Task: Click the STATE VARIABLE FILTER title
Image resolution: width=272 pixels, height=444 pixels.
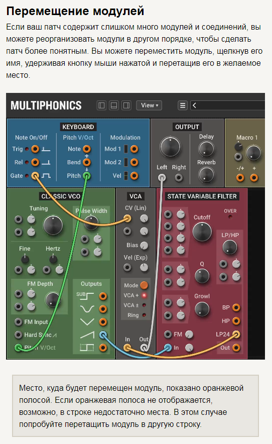Action: pyautogui.click(x=202, y=196)
